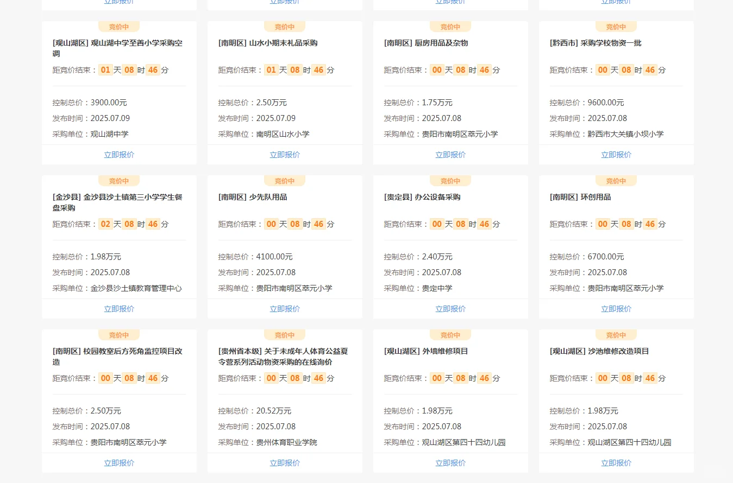The image size is (733, 483).
Task: Open title 山水小期末礼品采购
Action: (x=268, y=43)
